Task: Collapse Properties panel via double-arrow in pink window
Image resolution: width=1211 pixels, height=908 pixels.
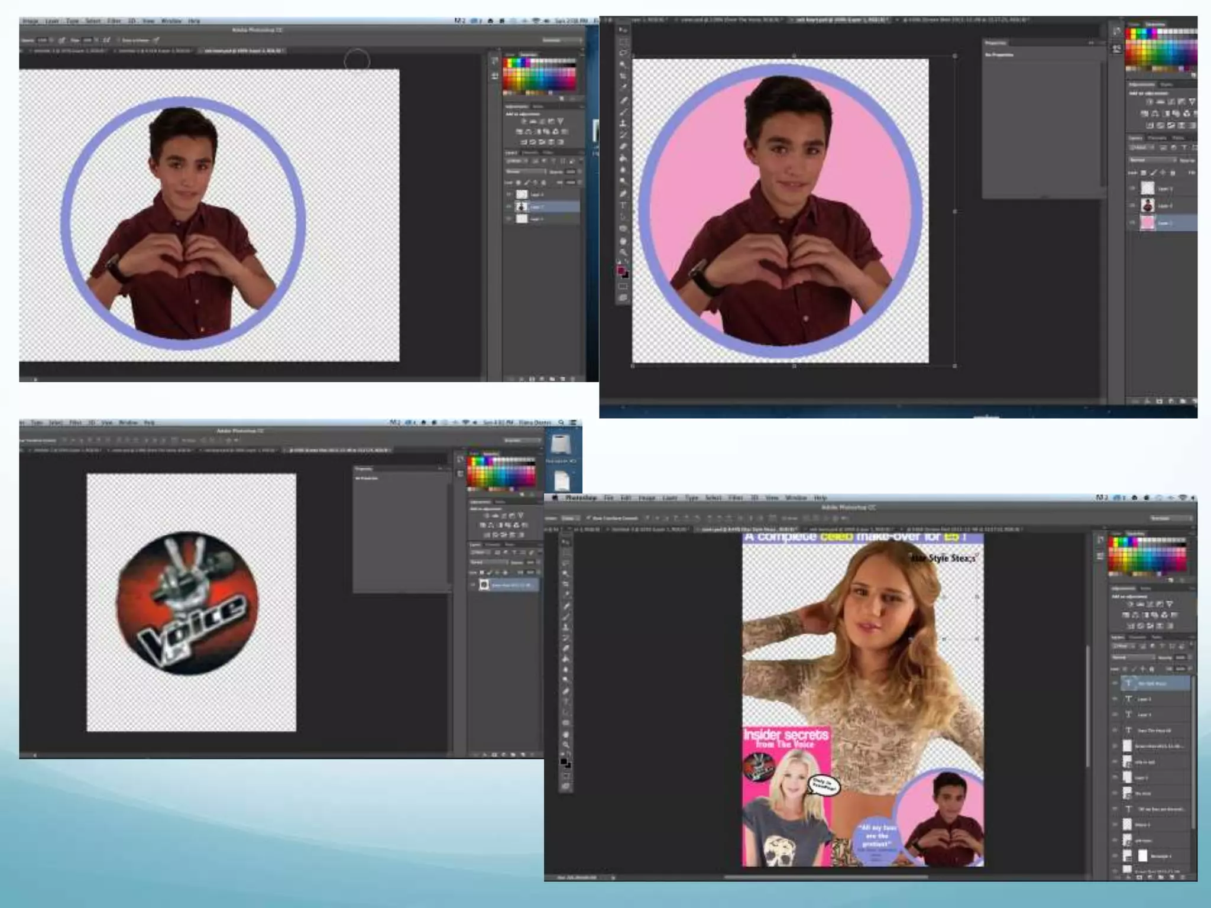Action: tap(1091, 43)
